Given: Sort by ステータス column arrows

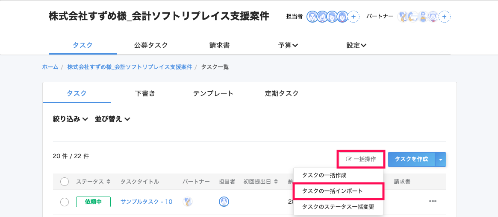Looking at the screenshot, I should pos(109,182).
